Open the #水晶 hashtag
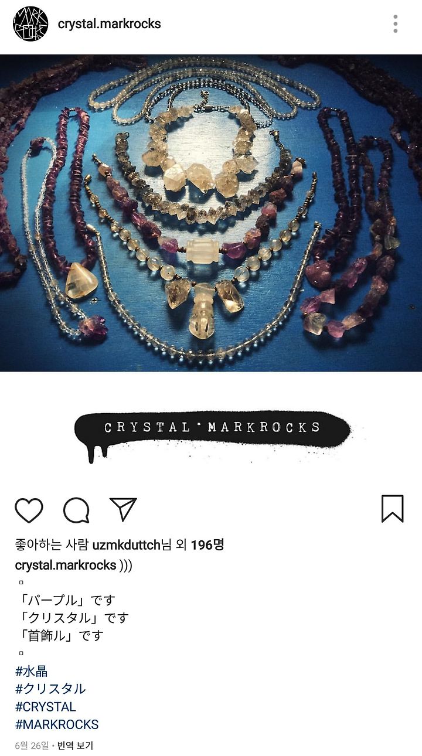Screen dimensions: 422x756 (x=32, y=671)
